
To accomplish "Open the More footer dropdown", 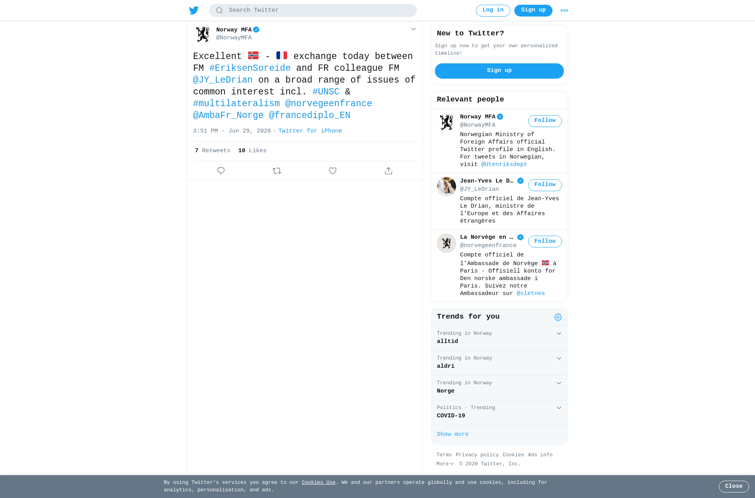I will pyautogui.click(x=445, y=464).
